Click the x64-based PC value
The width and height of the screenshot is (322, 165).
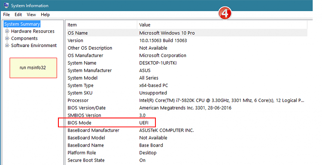[x=154, y=85]
